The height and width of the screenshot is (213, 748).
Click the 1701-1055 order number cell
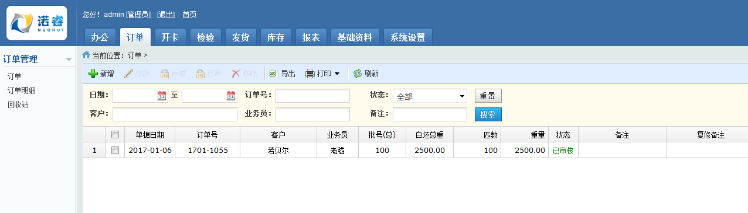point(208,150)
